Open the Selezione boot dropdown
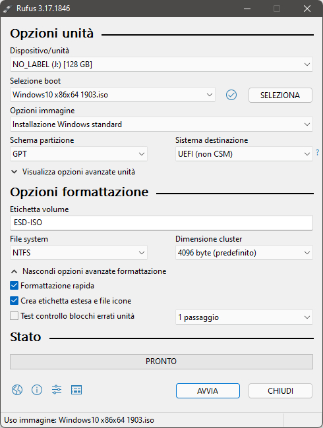Viewport: 323px width, 428px height. (x=113, y=95)
